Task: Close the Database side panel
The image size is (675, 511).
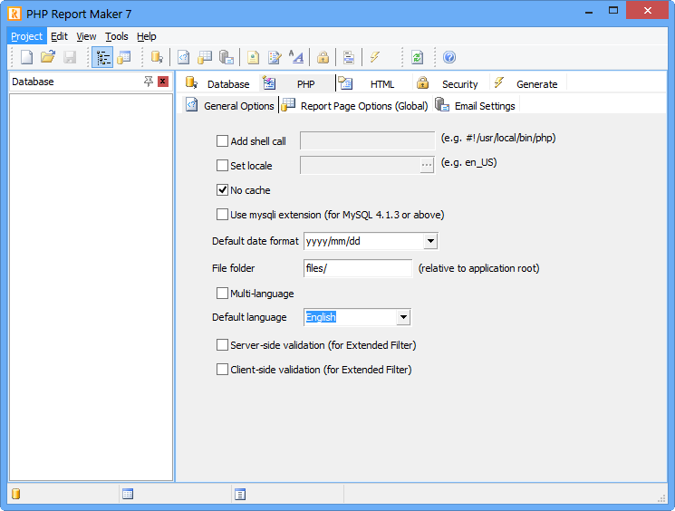Action: pyautogui.click(x=163, y=82)
